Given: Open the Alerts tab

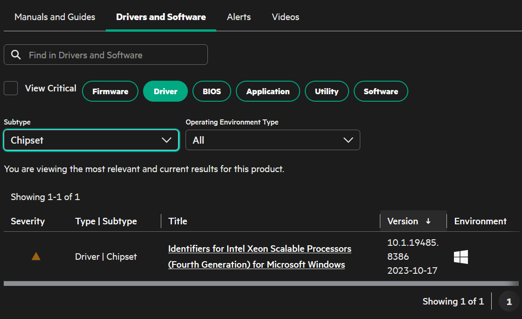Looking at the screenshot, I should [239, 17].
